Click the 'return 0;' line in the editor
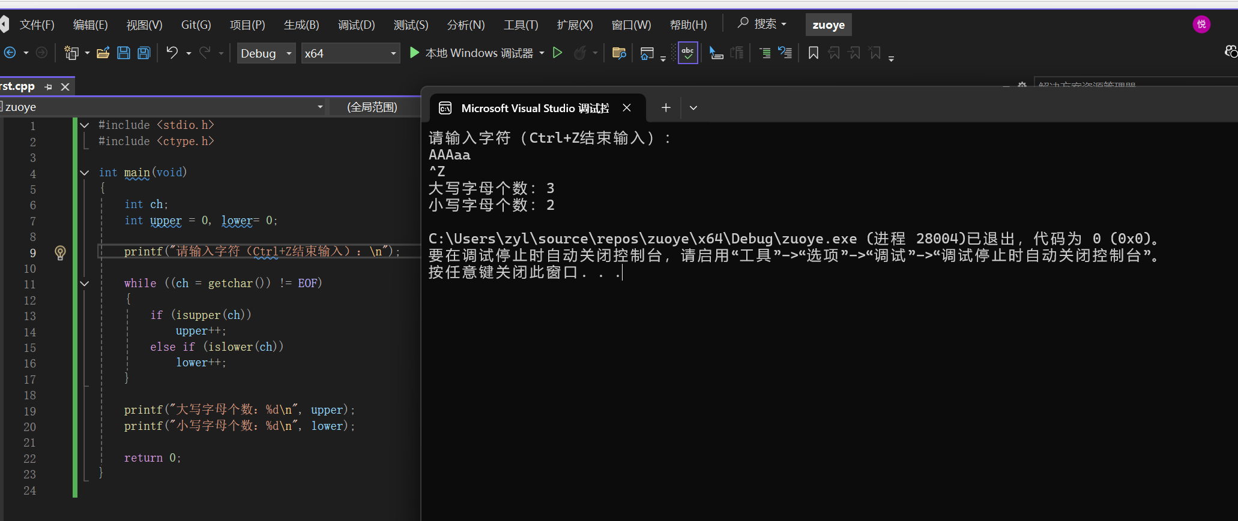Screen dimensions: 1238x521 (x=152, y=457)
